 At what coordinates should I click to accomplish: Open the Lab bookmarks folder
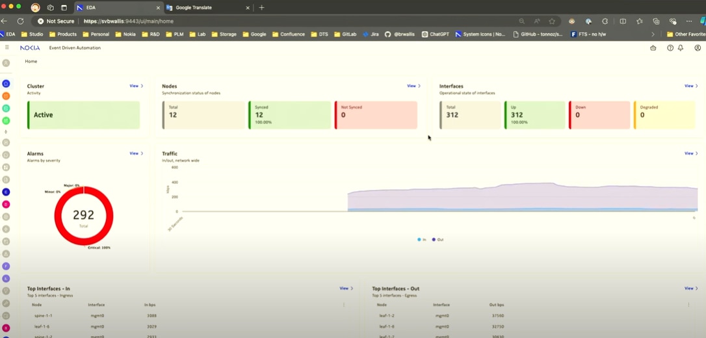coord(197,34)
